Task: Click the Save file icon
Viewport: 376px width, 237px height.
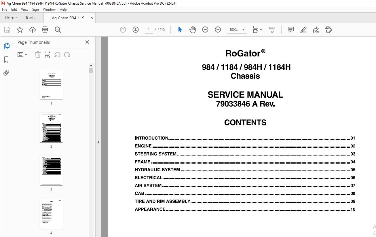Action: tap(7, 30)
